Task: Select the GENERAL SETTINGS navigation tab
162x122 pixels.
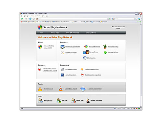Action: click(91, 33)
